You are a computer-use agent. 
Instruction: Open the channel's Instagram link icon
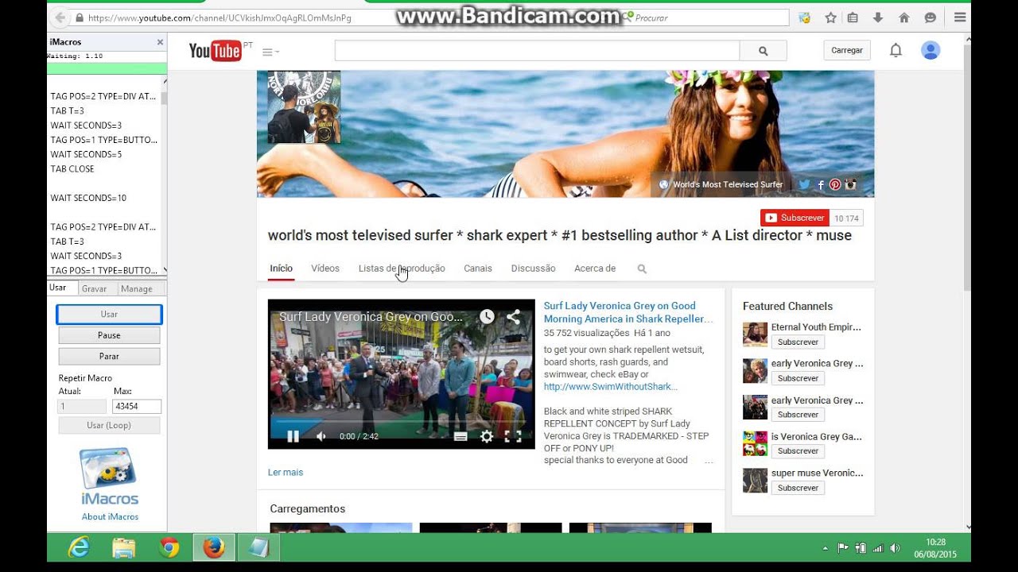pos(850,184)
